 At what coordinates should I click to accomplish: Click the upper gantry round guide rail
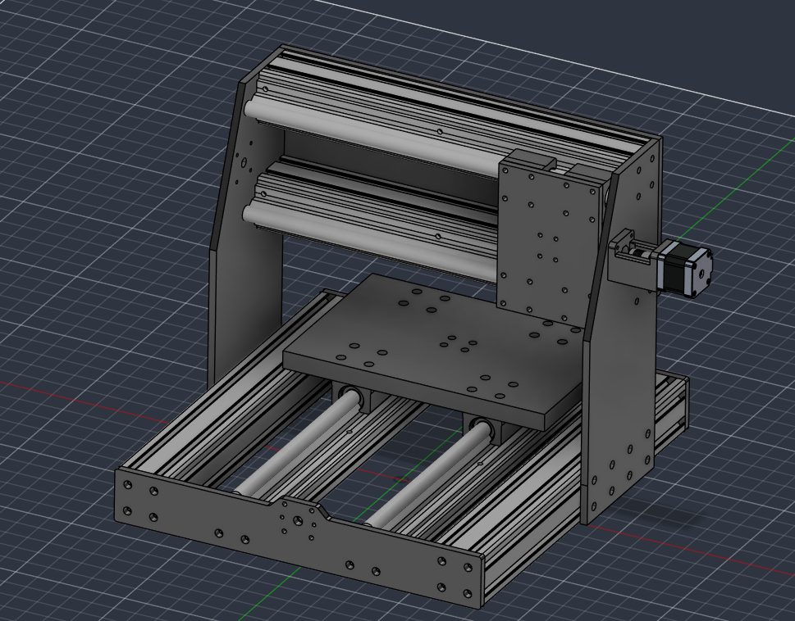[x=370, y=138]
